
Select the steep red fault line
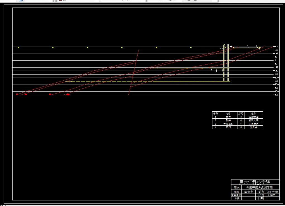point(134,73)
